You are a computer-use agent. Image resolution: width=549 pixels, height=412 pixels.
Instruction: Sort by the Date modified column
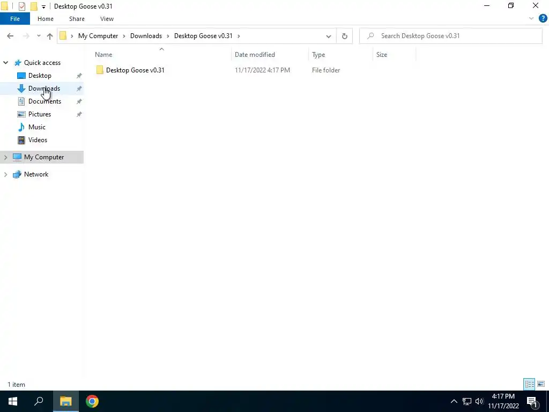255,55
